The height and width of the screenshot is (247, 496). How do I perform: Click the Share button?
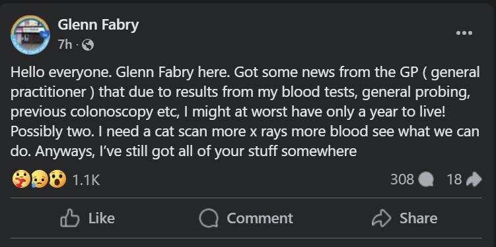point(405,218)
